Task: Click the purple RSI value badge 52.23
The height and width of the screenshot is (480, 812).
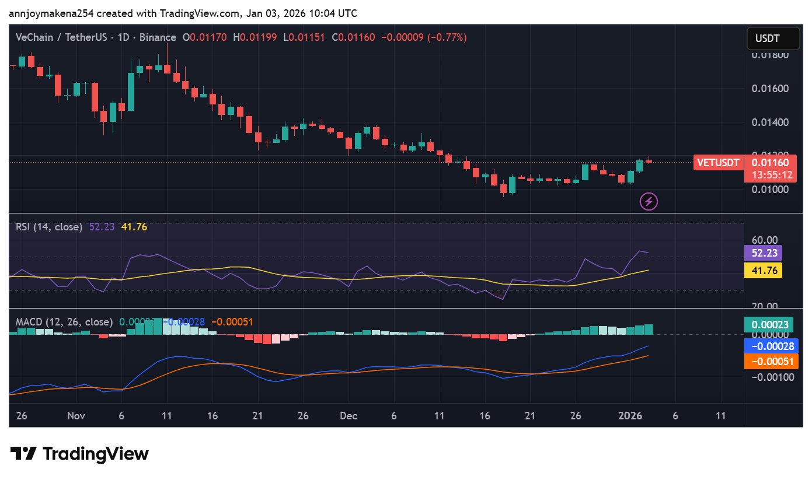Action: [763, 253]
